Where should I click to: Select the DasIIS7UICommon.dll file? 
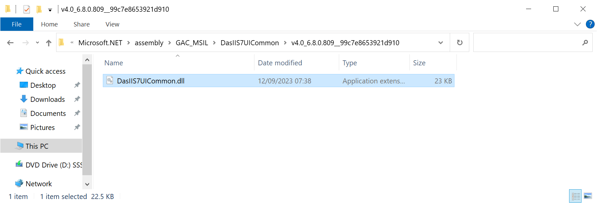point(151,81)
